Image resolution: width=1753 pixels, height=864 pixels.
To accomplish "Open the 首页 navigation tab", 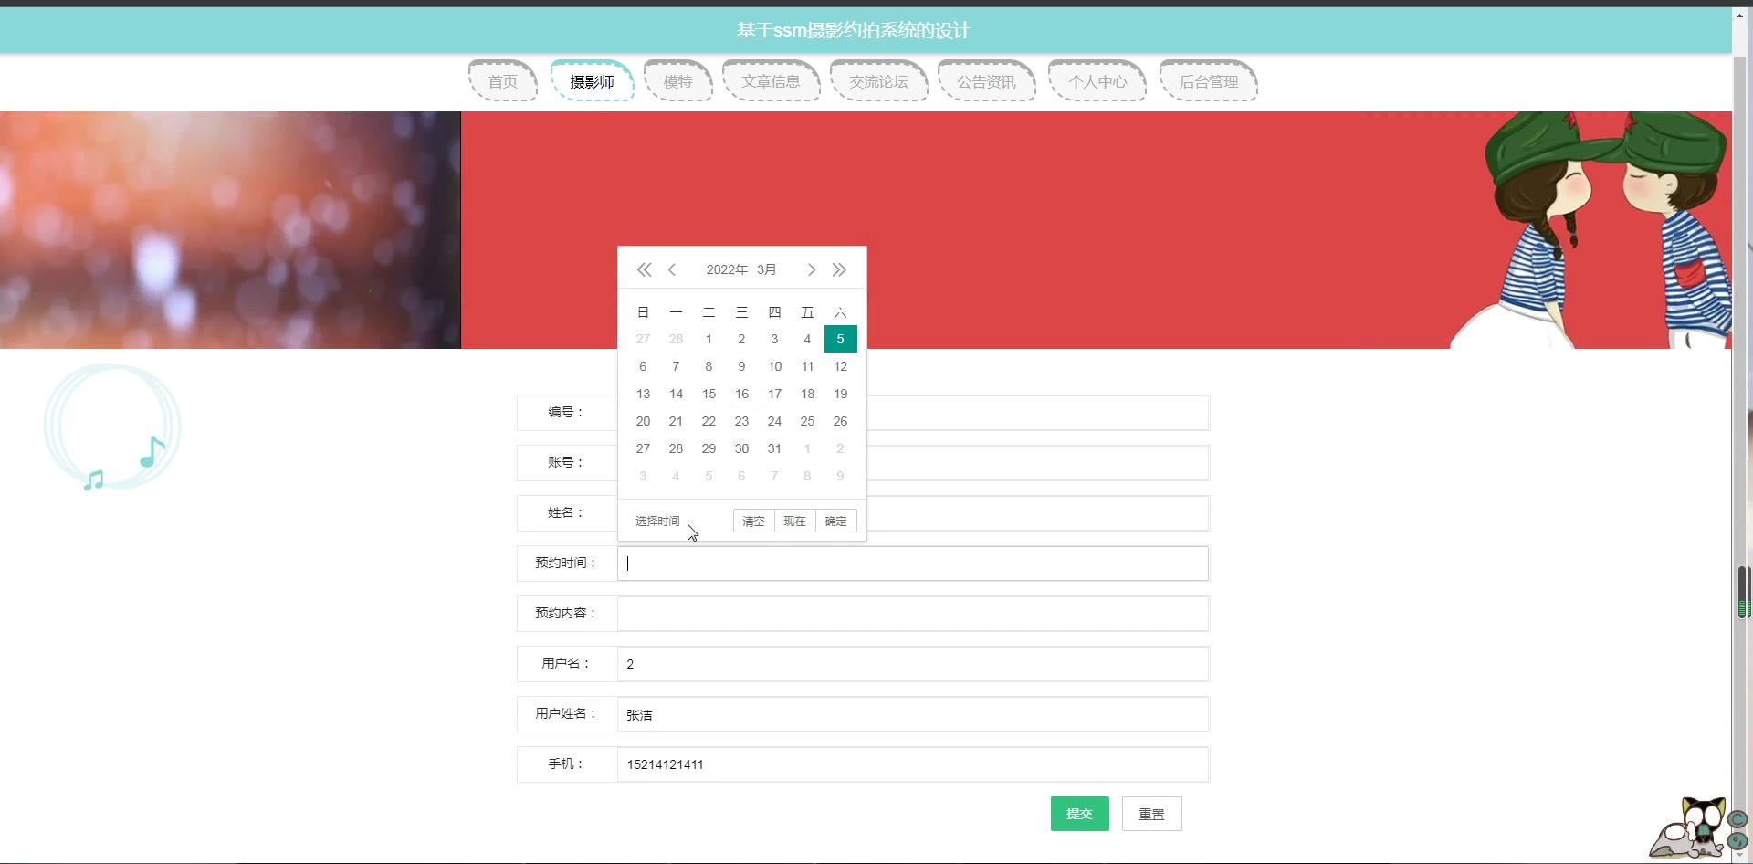I will pyautogui.click(x=503, y=81).
